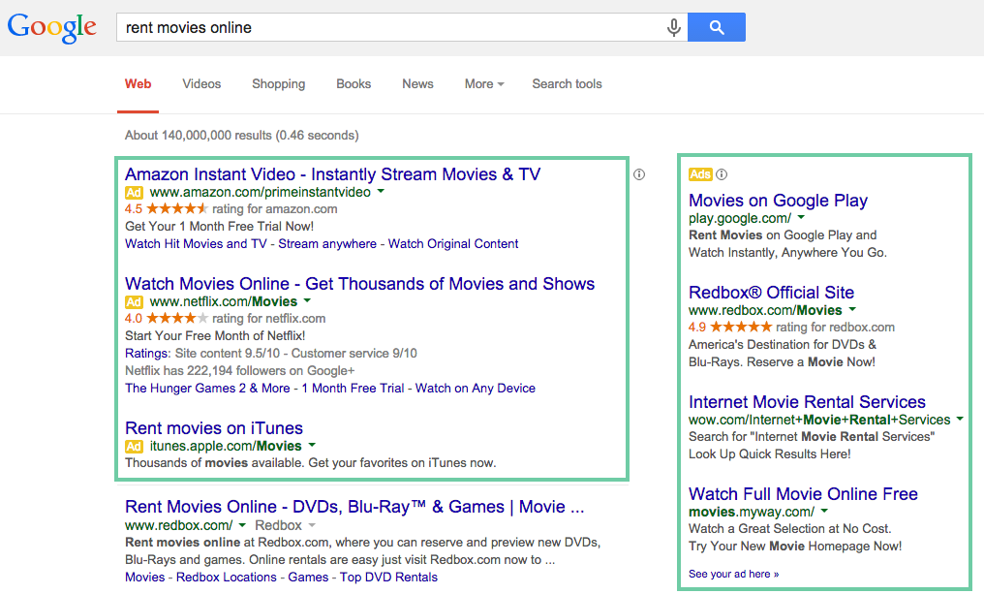Switch to the Videos tab
The width and height of the screenshot is (984, 594).
coord(201,84)
